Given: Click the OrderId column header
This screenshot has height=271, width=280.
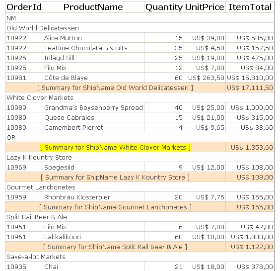Looking at the screenshot, I should (x=24, y=7).
